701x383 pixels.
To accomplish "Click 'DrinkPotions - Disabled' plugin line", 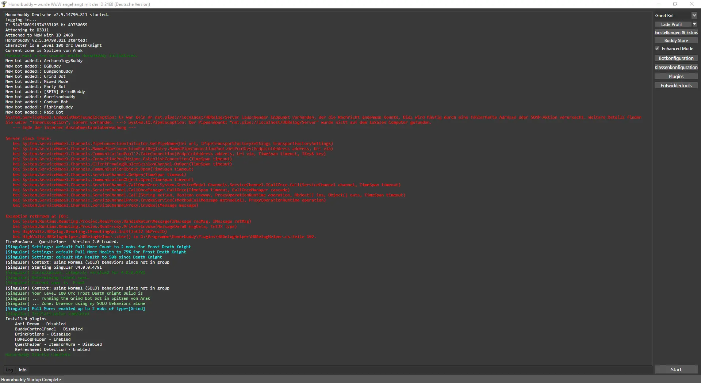I will pos(43,334).
